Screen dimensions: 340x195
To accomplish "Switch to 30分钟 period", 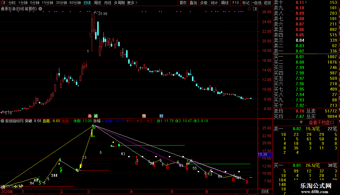I will [61, 3].
